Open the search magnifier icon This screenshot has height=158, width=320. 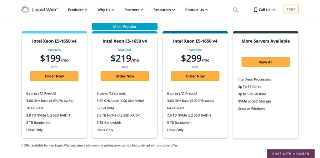pyautogui.click(x=236, y=10)
